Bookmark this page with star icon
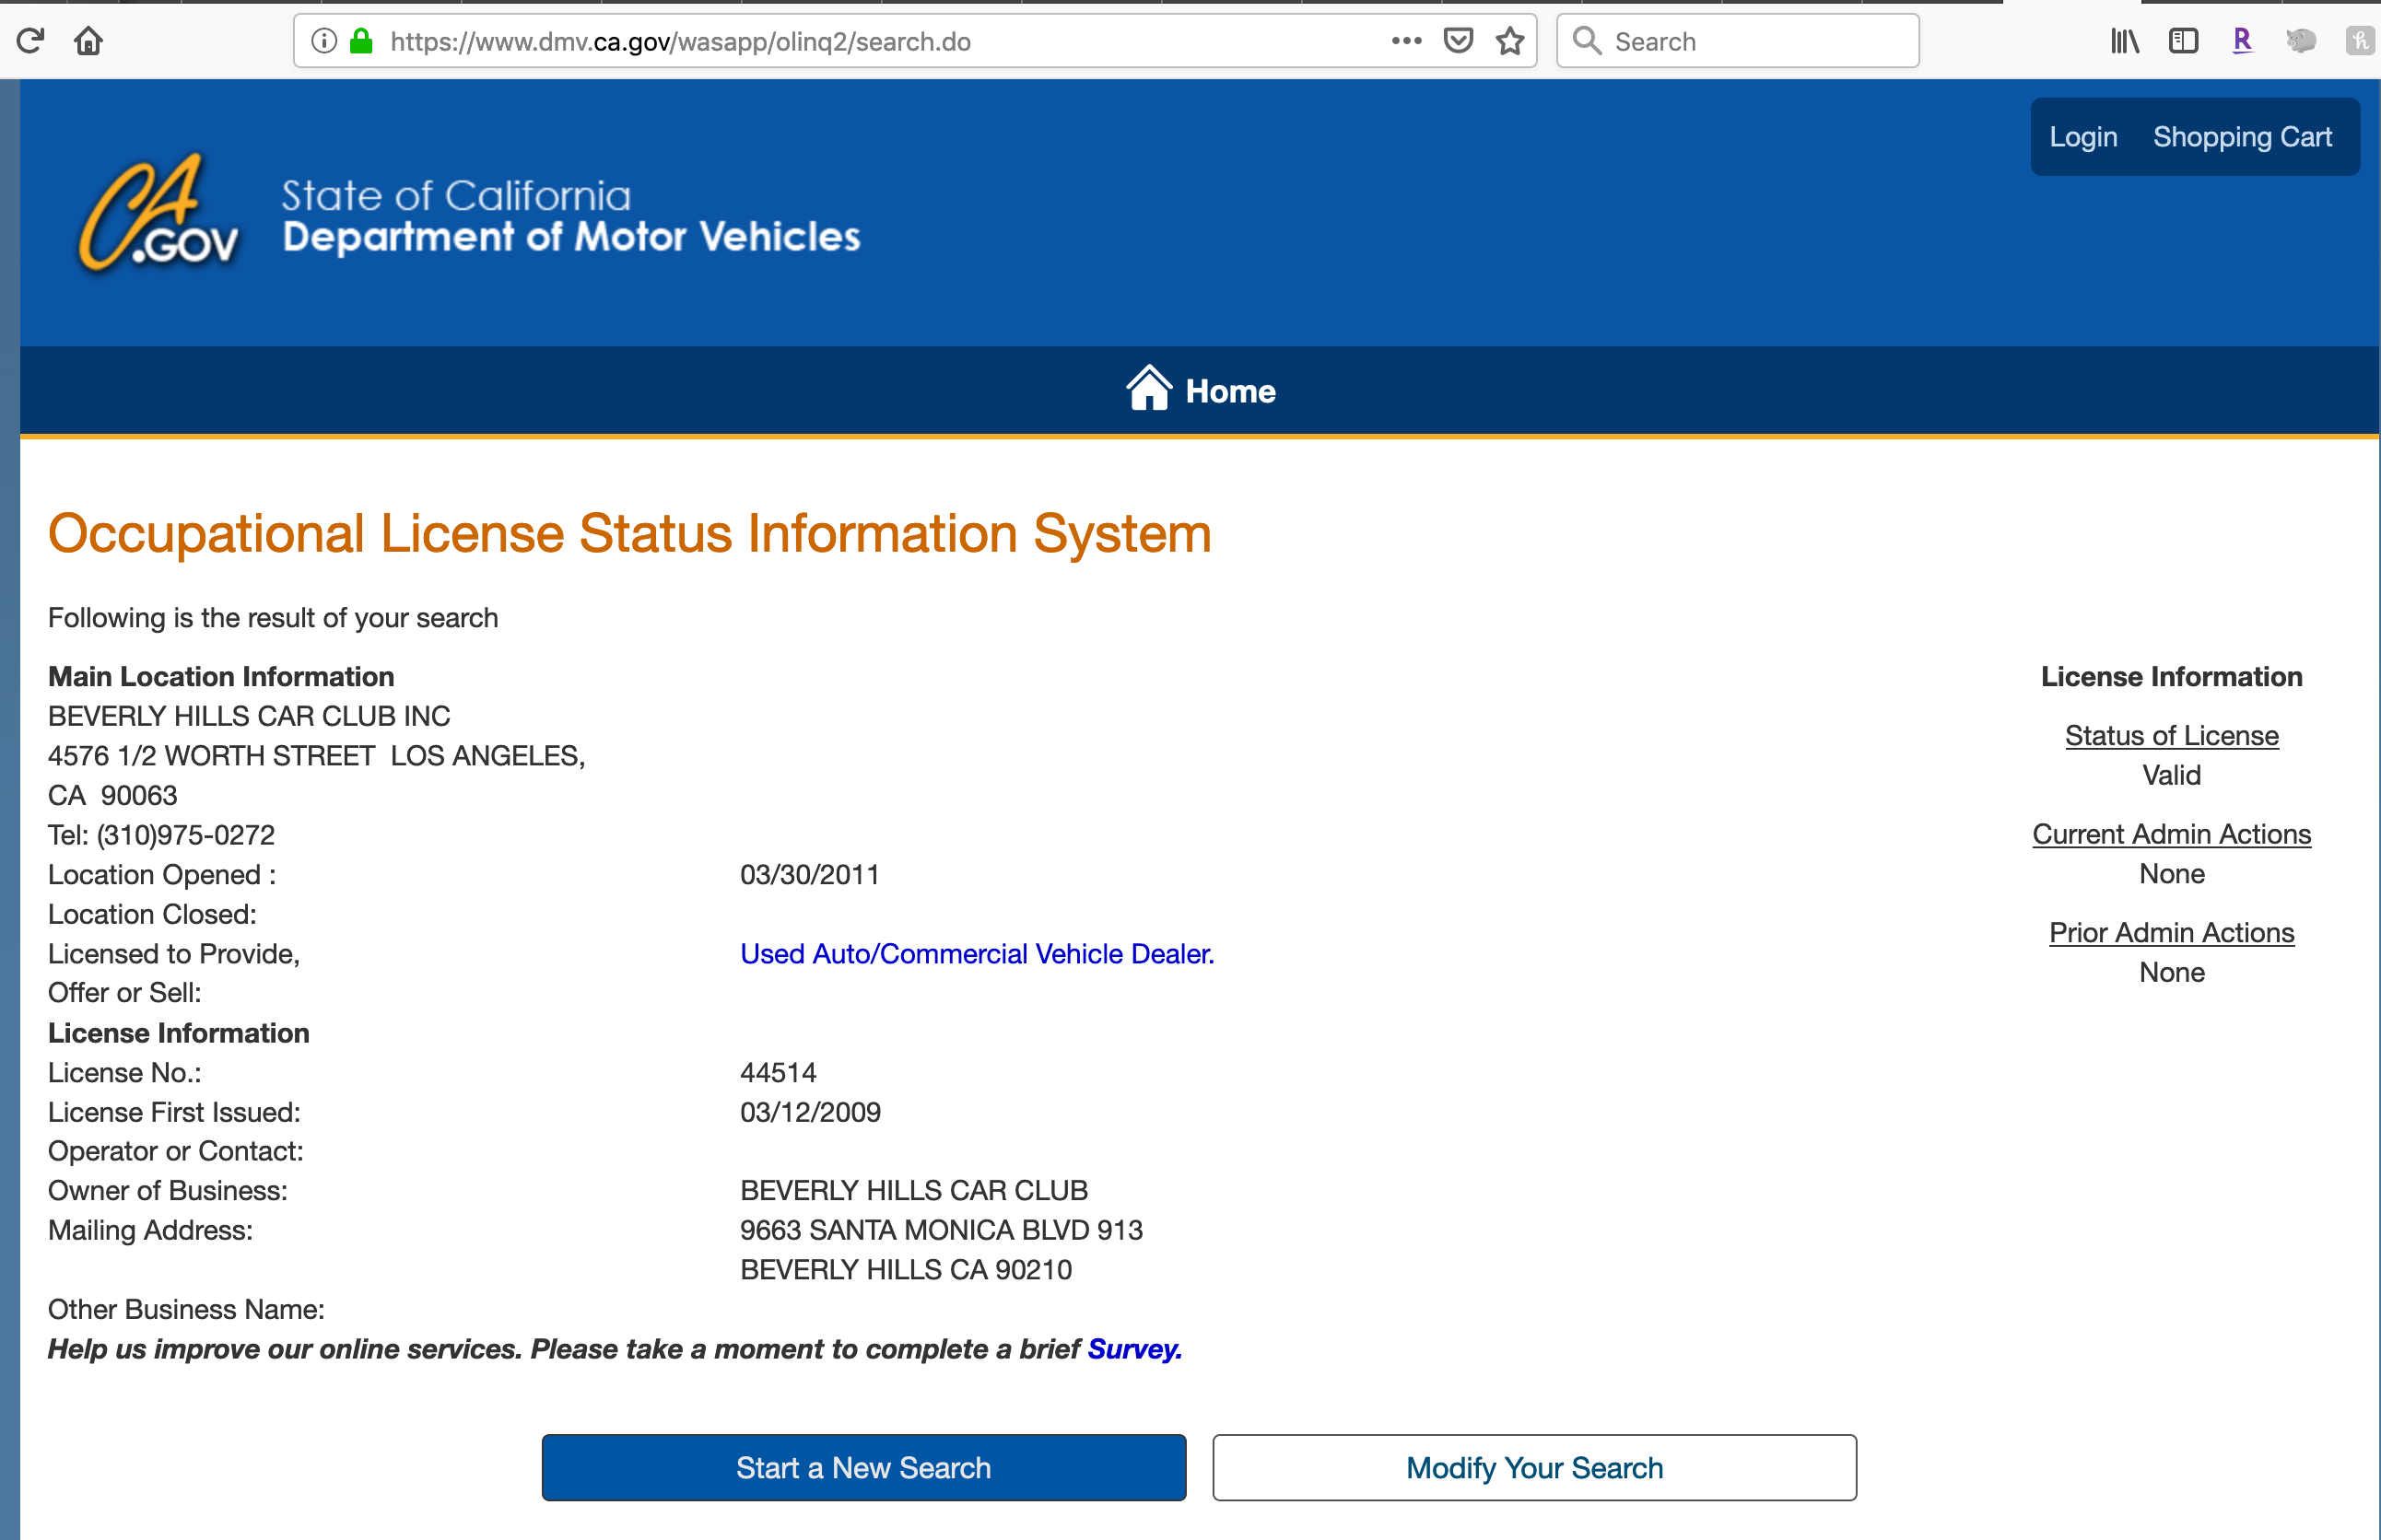This screenshot has height=1540, width=2381. click(1509, 41)
